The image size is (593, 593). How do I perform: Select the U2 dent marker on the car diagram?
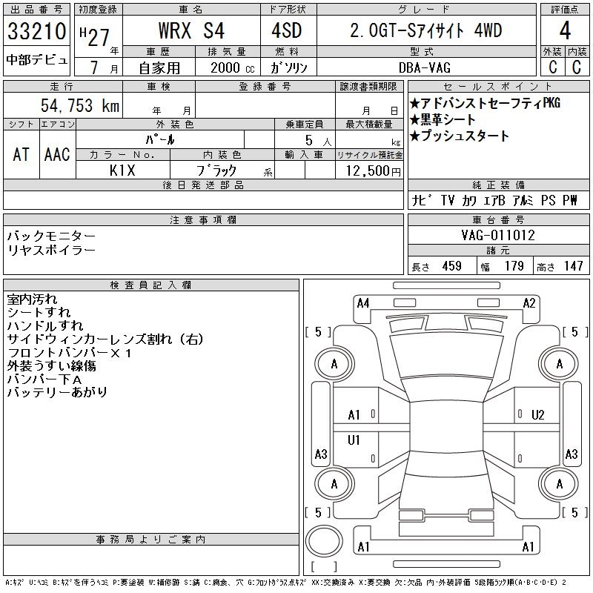tap(538, 415)
